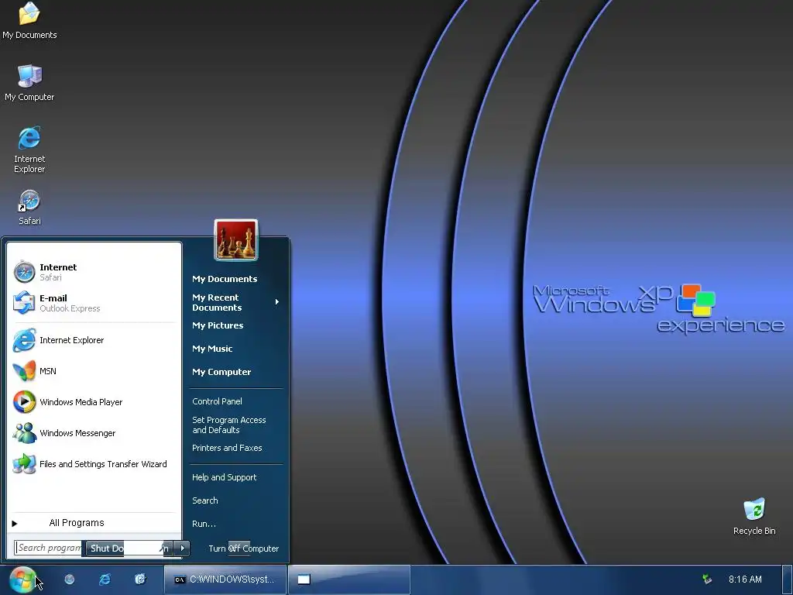
Task: Select Internet Explorer desktop shortcut
Action: click(x=29, y=150)
